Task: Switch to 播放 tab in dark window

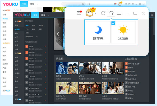Action: tap(43, 15)
